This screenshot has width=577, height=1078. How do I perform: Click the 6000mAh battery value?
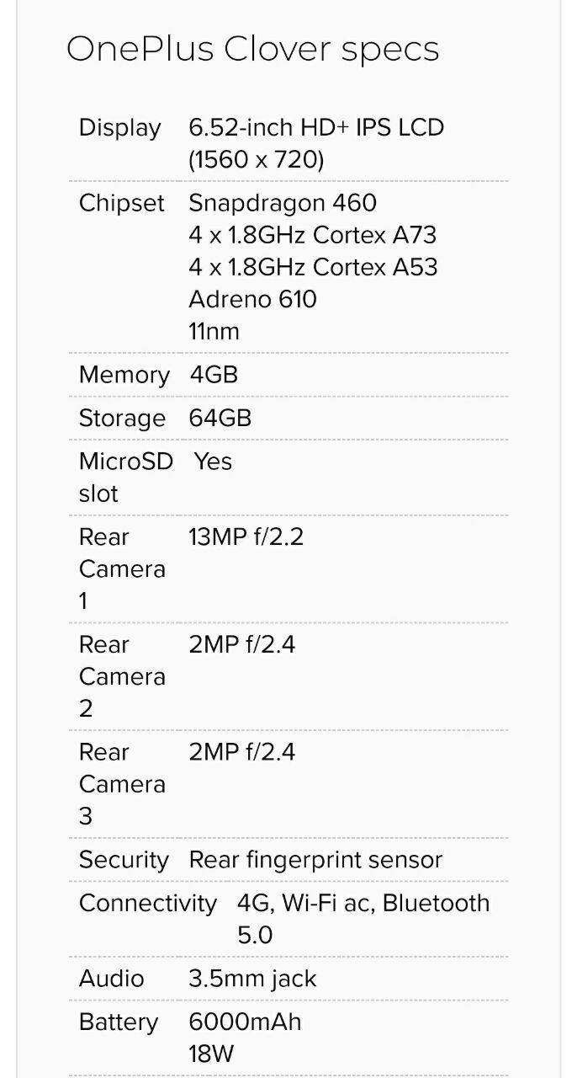[245, 1022]
